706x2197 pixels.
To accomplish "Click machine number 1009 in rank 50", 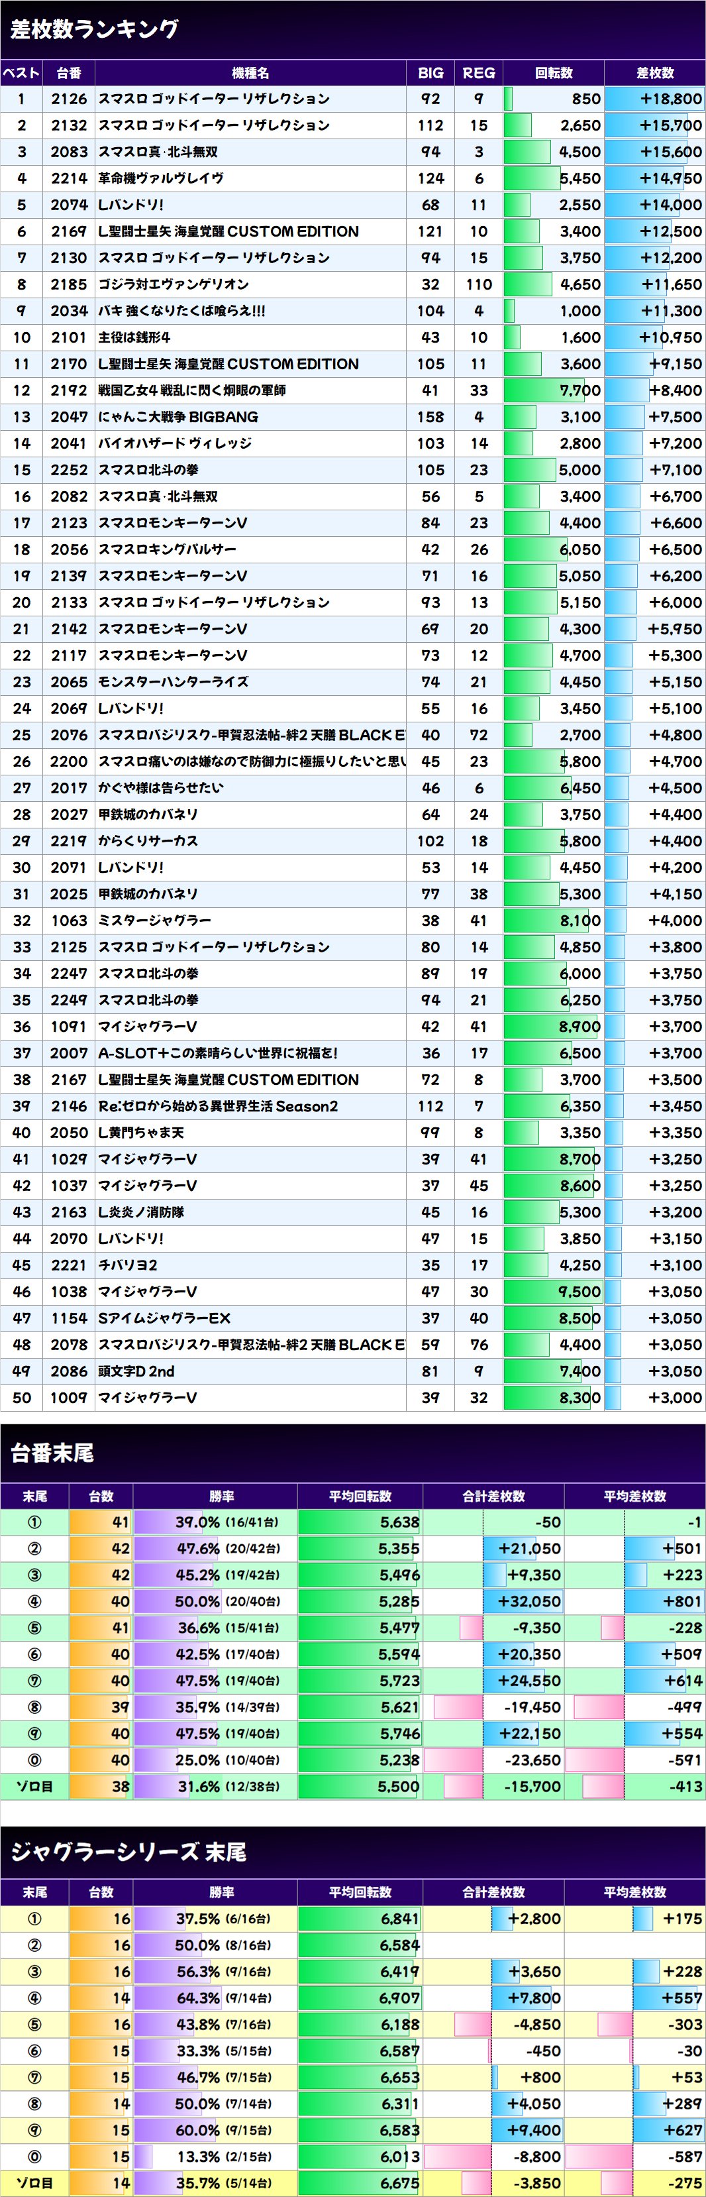I will click(x=69, y=1398).
